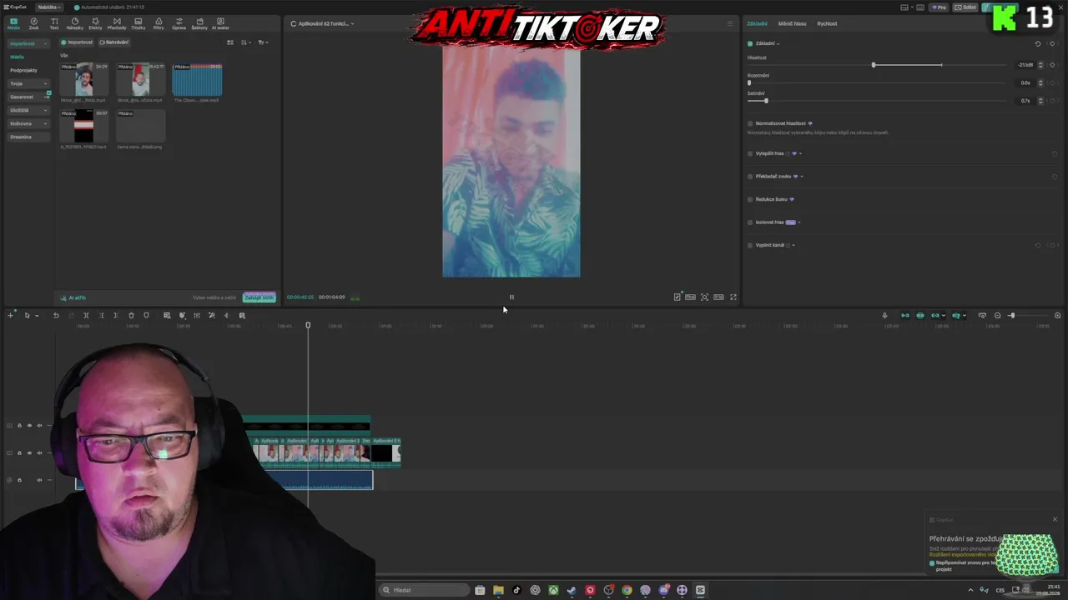Open the AI avatar panel
Image resolution: width=1068 pixels, height=600 pixels.
(220, 23)
